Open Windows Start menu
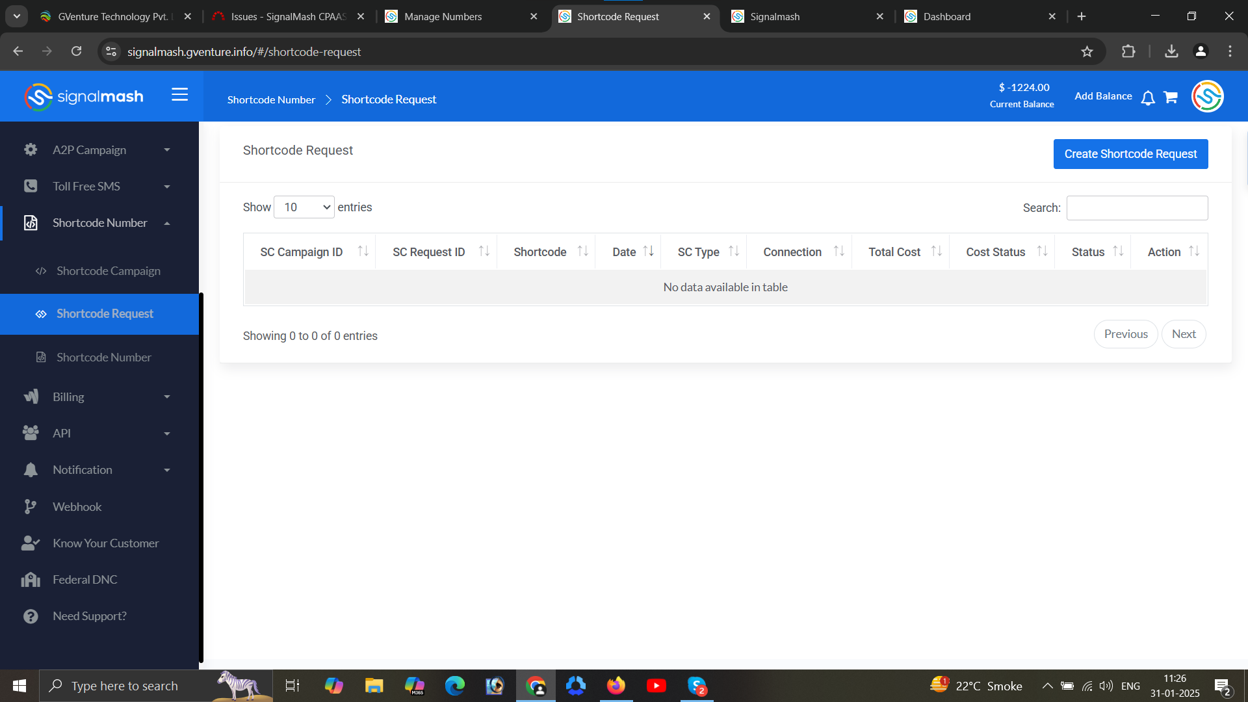The height and width of the screenshot is (702, 1248). pyautogui.click(x=19, y=686)
